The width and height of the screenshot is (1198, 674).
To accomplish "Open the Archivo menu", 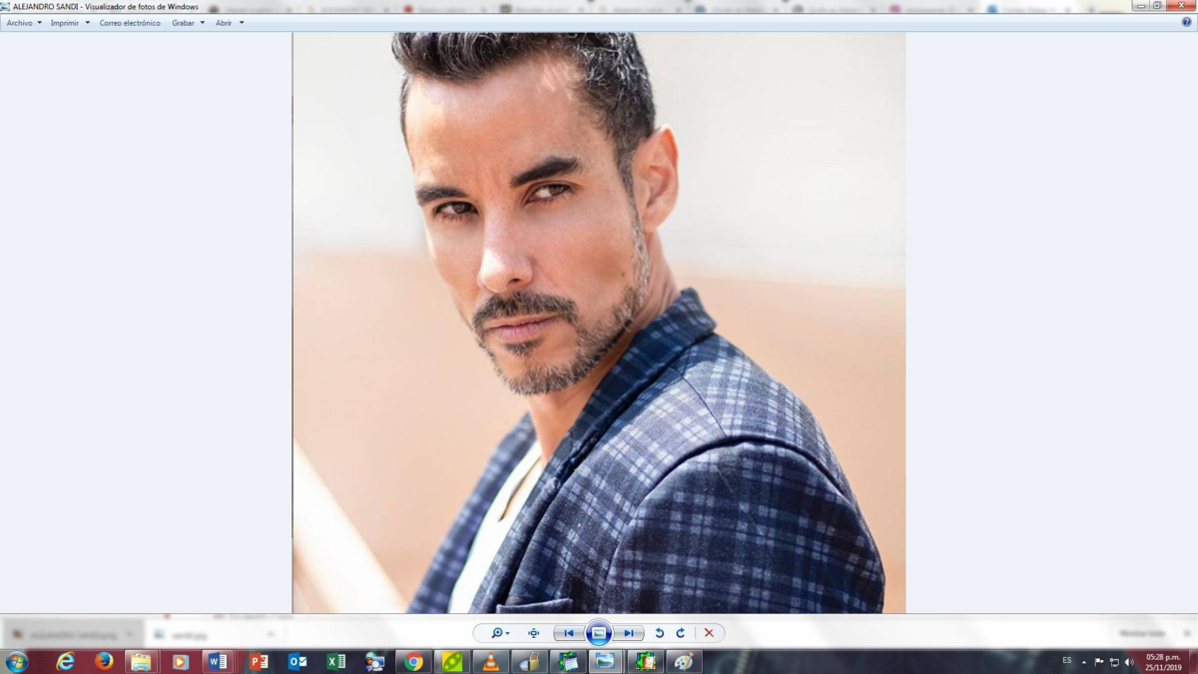I will click(x=24, y=23).
